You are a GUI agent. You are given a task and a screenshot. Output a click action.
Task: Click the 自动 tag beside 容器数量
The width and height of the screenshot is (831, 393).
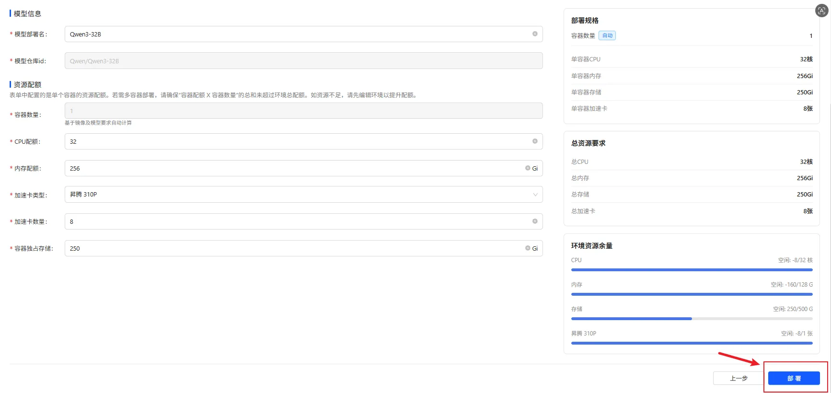pos(607,35)
